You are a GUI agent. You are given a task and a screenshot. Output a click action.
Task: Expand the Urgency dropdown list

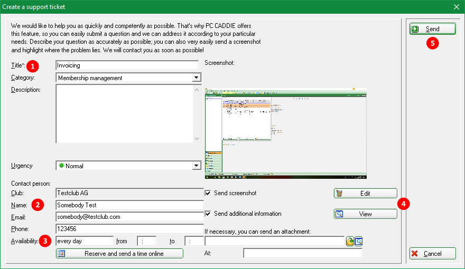(x=197, y=166)
